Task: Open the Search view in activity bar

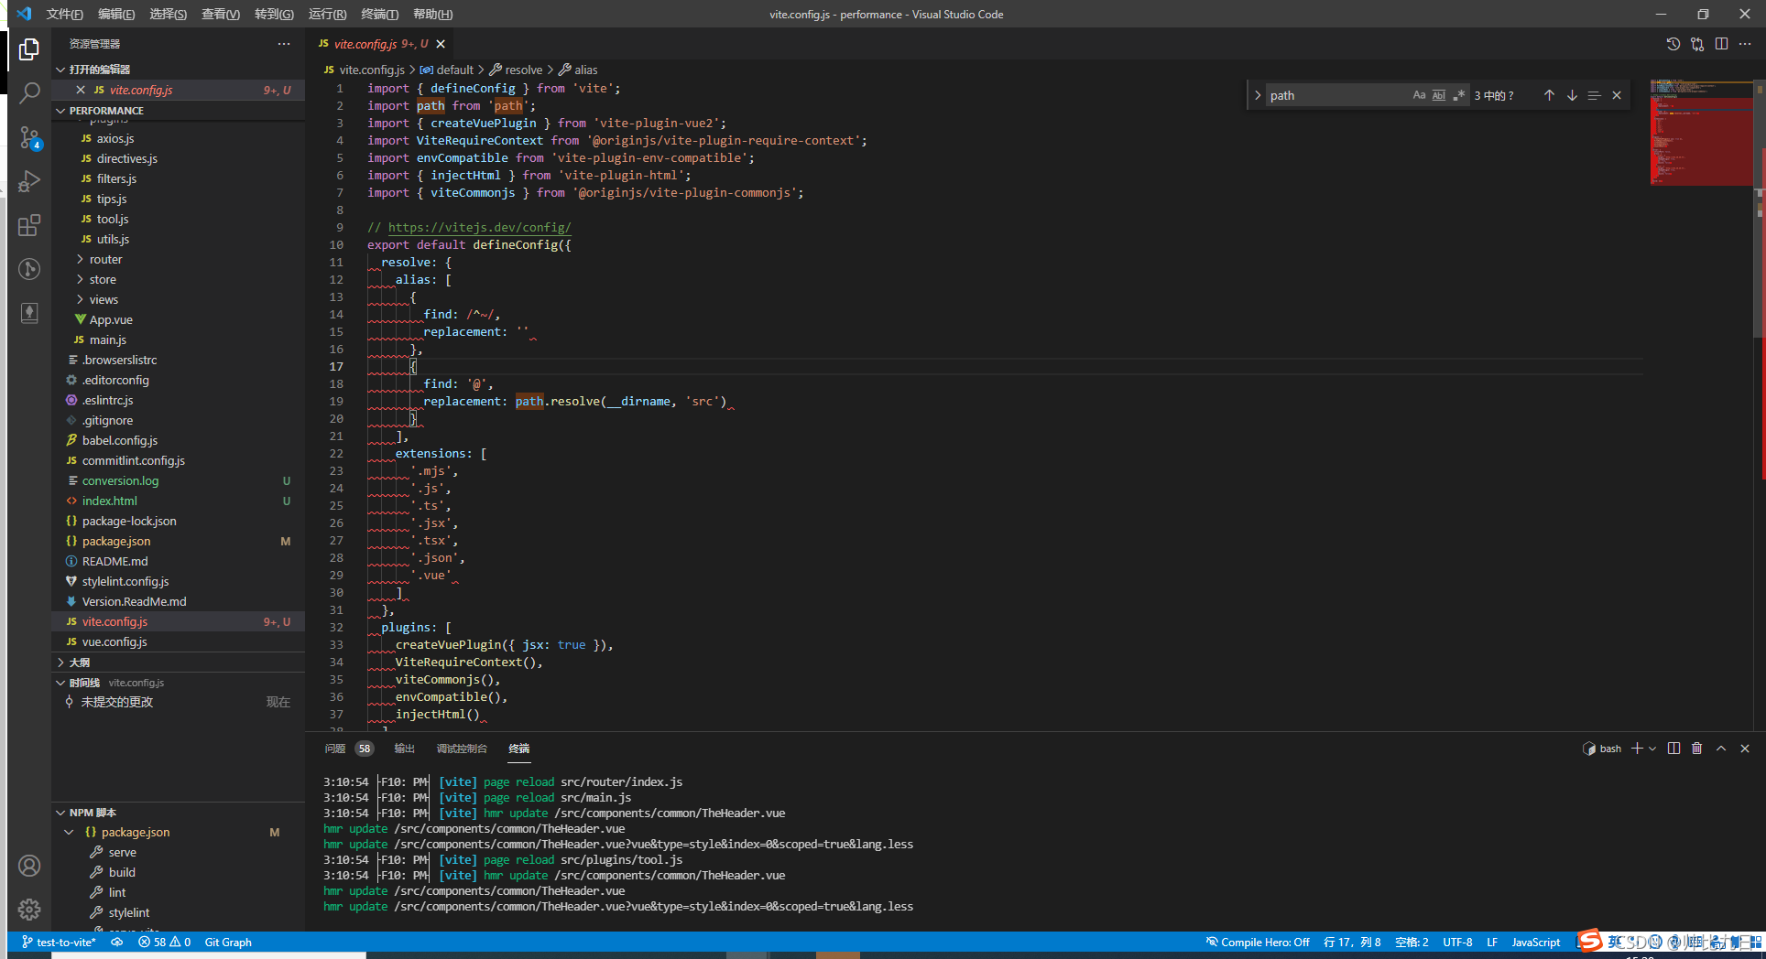Action: point(29,92)
